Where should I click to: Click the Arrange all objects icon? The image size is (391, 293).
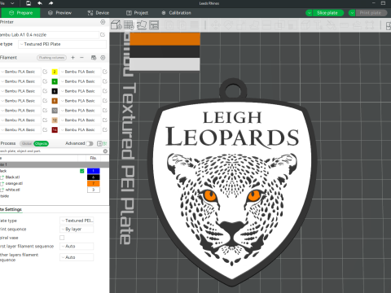pyautogui.click(x=154, y=25)
